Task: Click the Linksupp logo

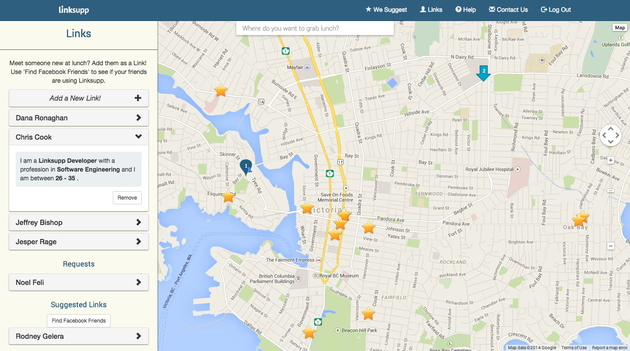Action: click(73, 10)
